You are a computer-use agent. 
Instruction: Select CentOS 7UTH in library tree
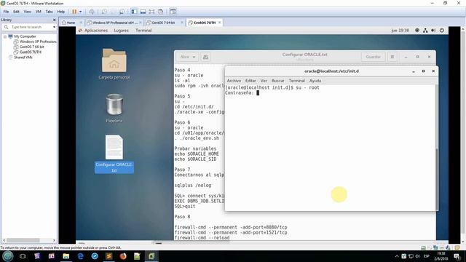click(28, 52)
